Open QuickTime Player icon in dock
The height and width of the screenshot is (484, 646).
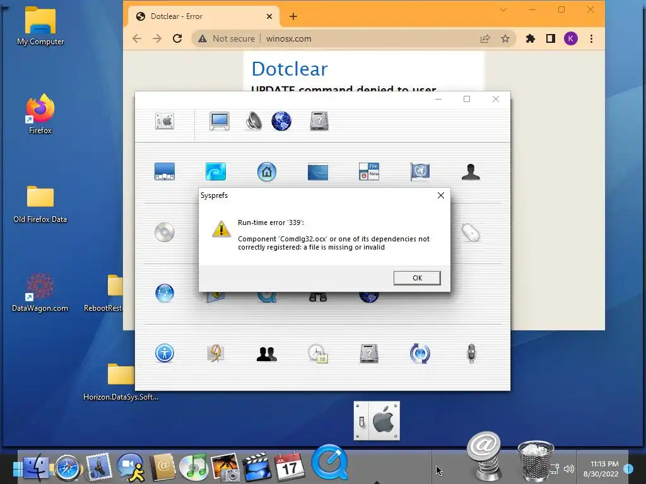(329, 462)
